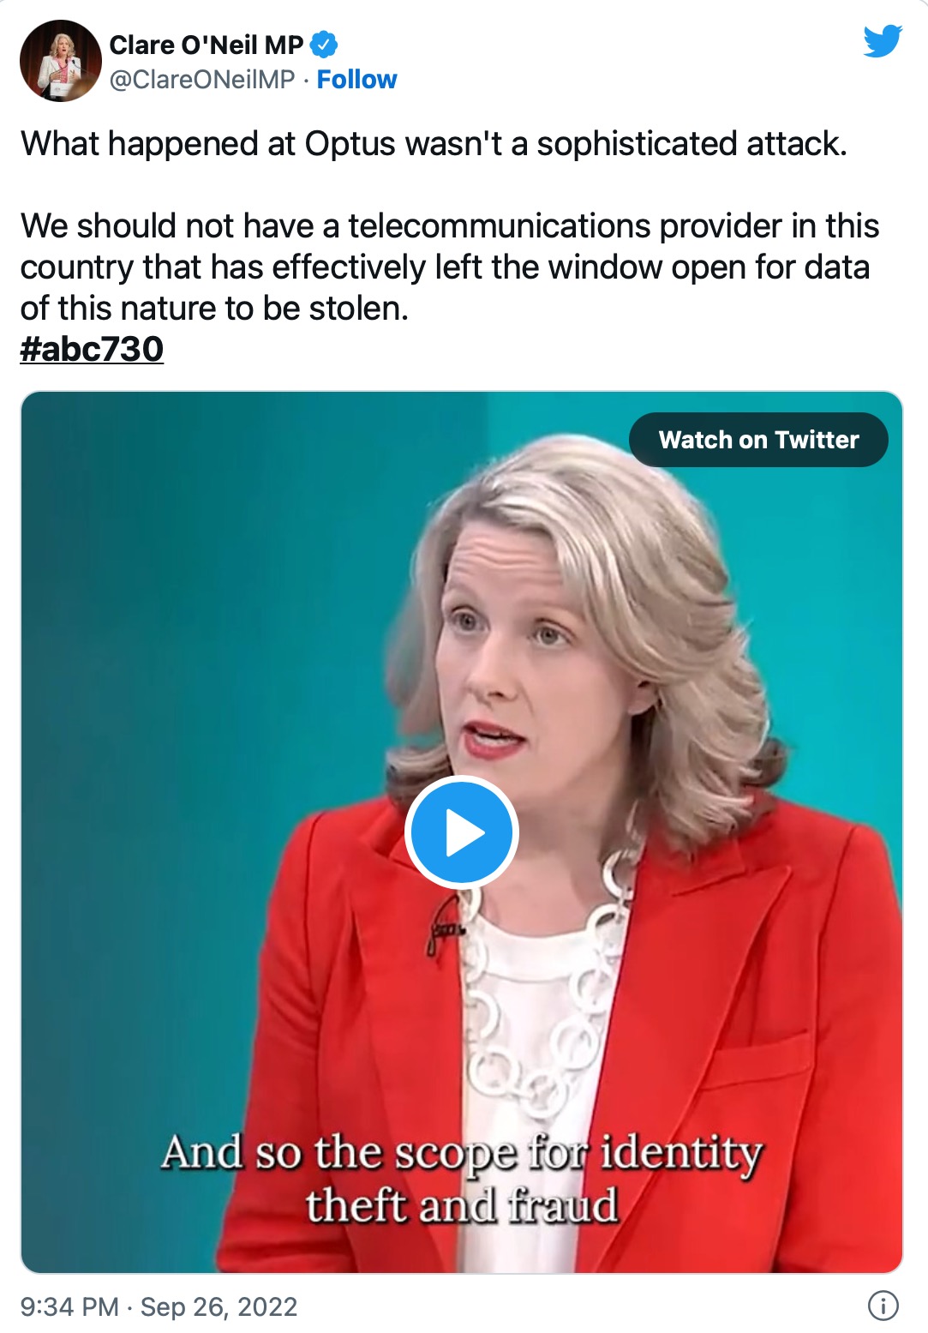Click the Watch on Twitter button

(758, 440)
